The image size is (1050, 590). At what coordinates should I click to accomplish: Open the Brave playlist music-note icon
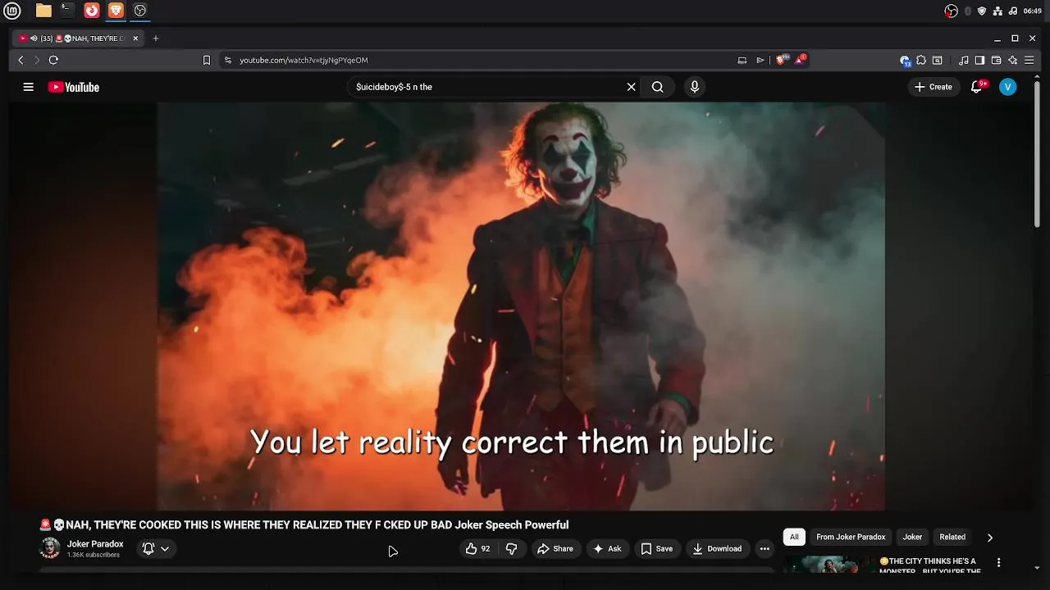[x=964, y=60]
